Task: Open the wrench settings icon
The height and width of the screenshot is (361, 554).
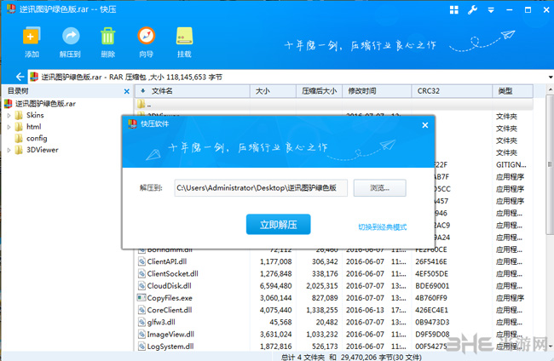Action: (472, 10)
